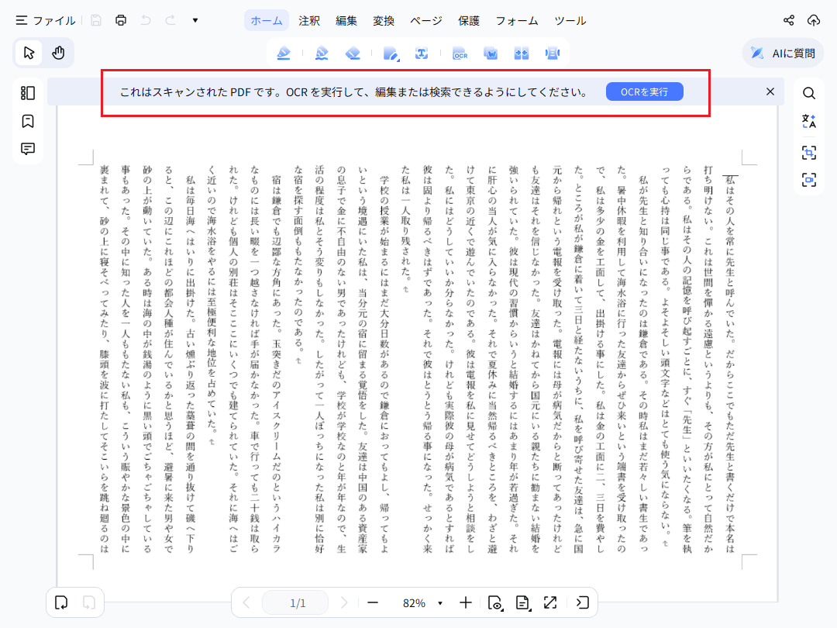Zoom out with the minus button
This screenshot has width=837, height=628.
(x=373, y=603)
